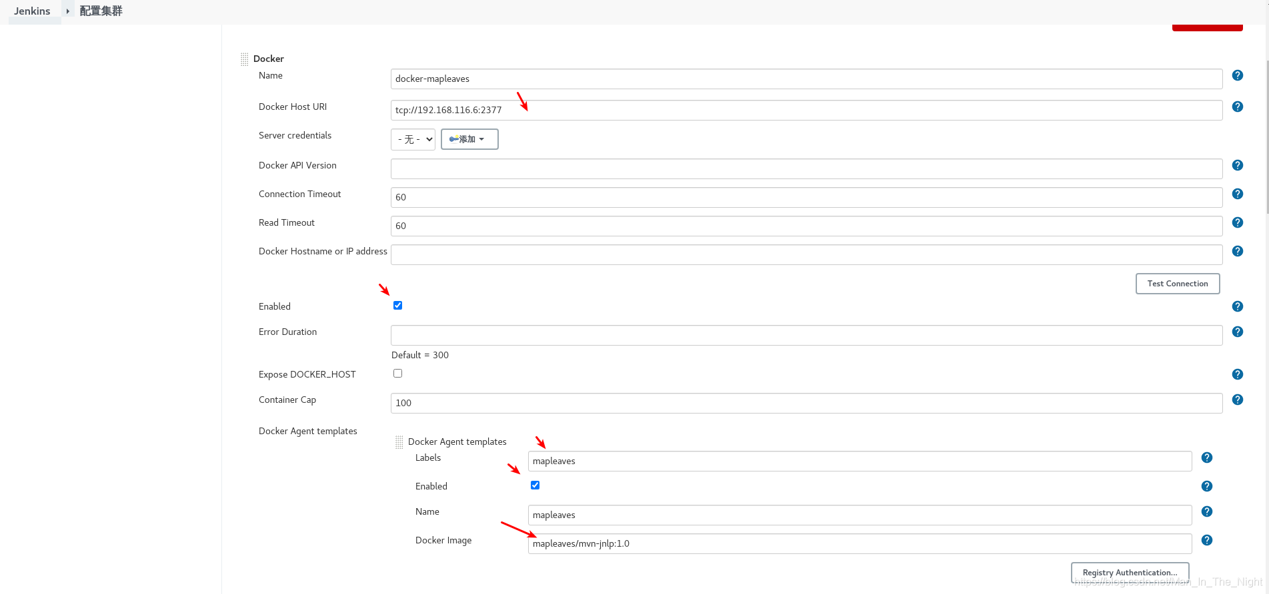Edit the Container Cap value

[x=806, y=403]
